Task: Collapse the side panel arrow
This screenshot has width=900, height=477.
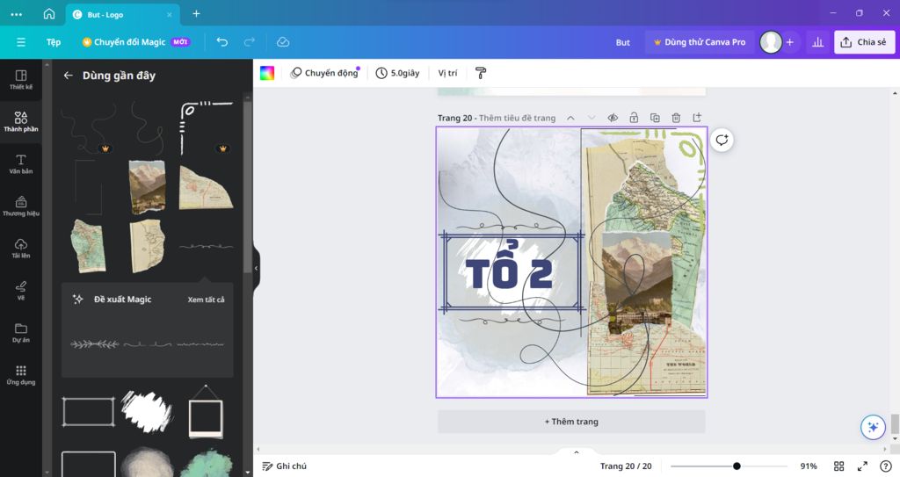Action: [256, 268]
